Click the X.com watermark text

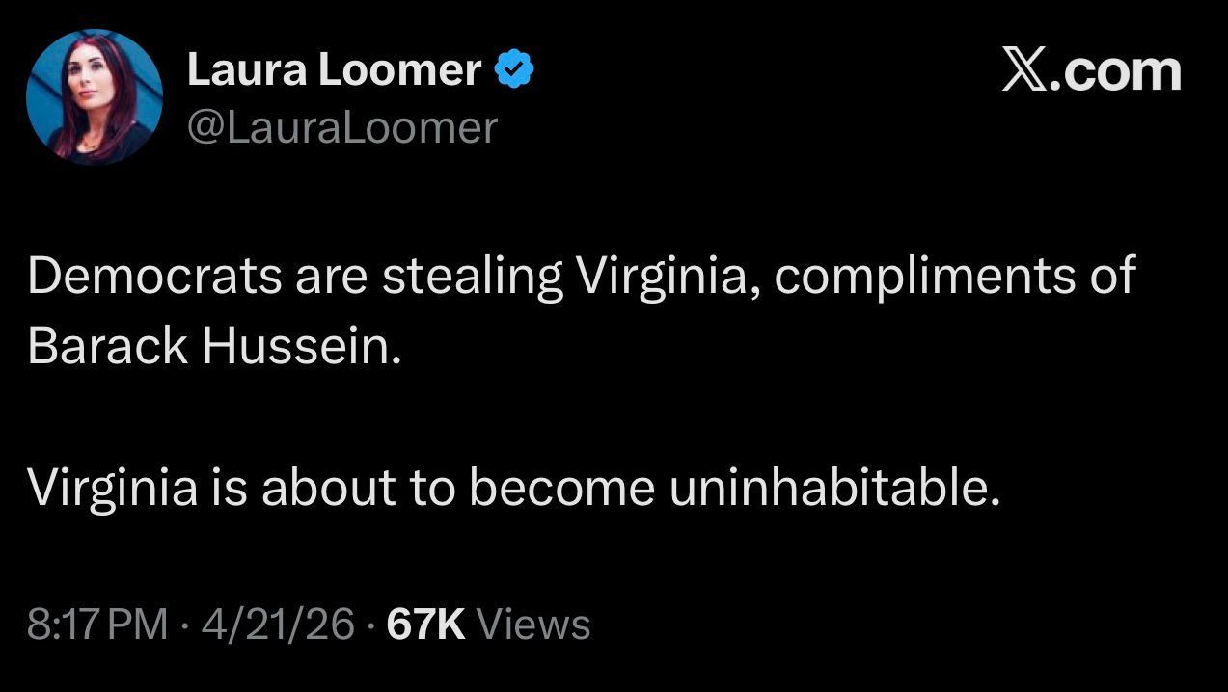(1092, 71)
